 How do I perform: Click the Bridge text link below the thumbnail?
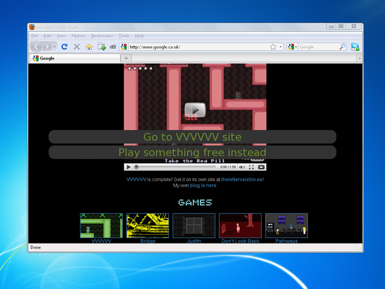[x=148, y=241]
